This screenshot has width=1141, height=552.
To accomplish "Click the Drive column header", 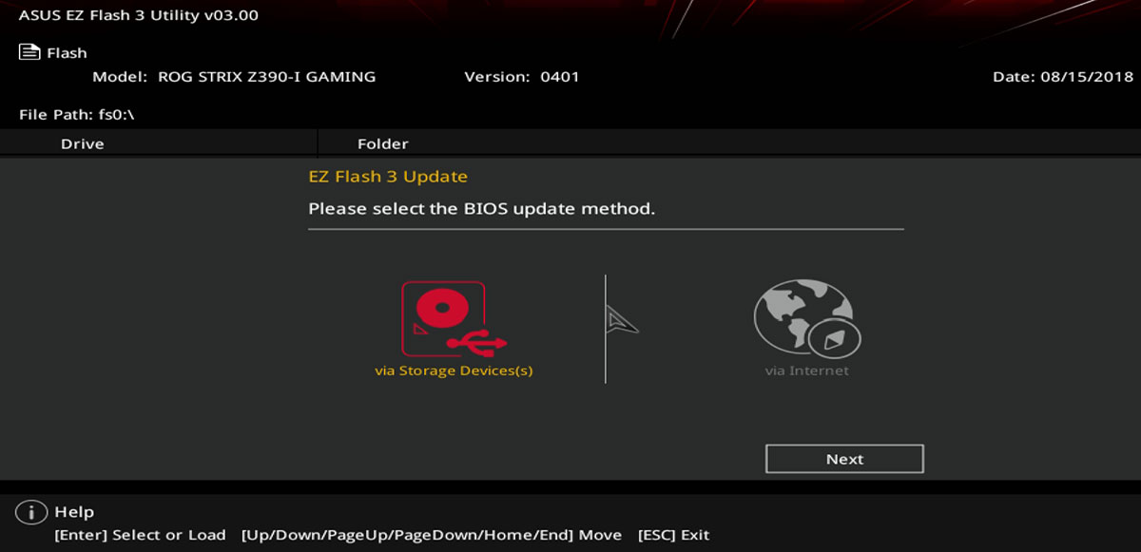I will [x=83, y=144].
